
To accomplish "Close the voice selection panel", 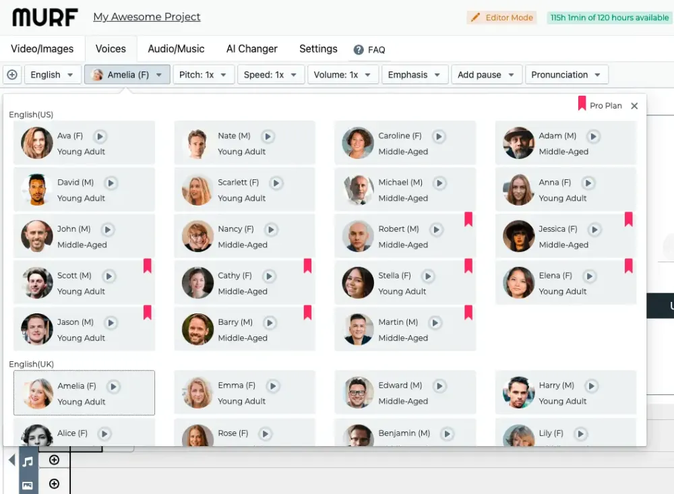I will point(634,106).
